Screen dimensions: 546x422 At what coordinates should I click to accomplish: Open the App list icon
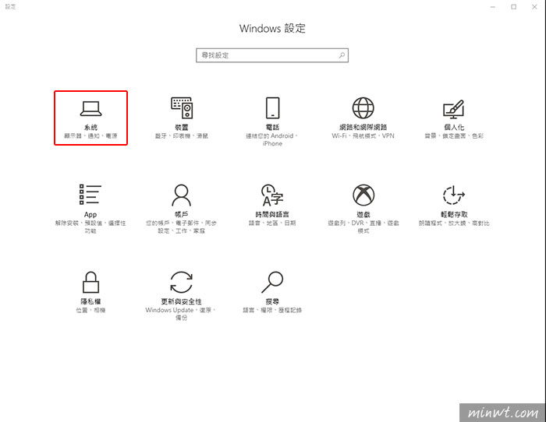click(90, 195)
